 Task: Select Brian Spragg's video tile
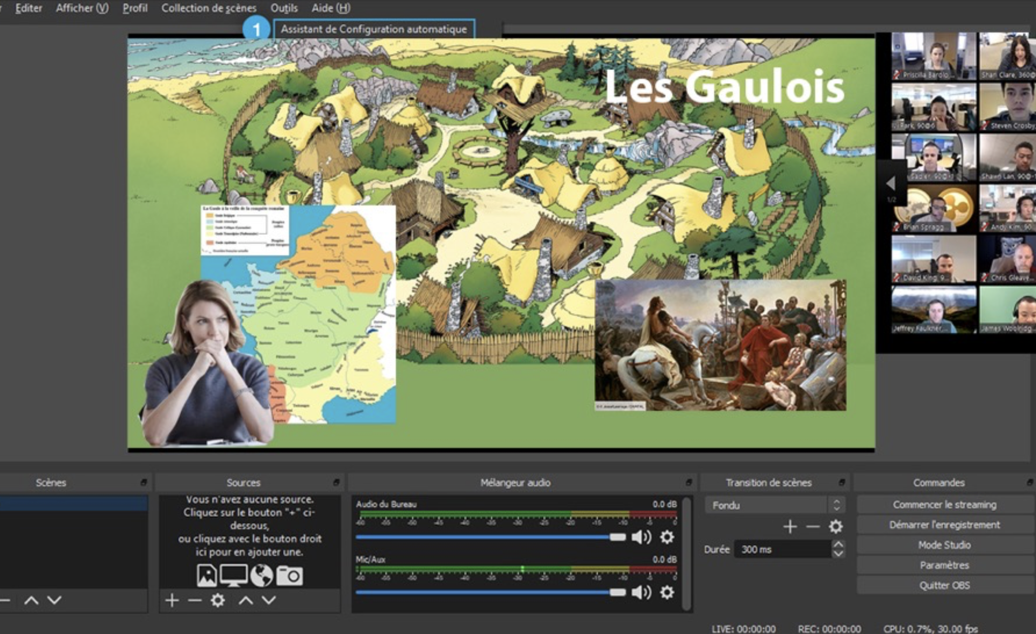pos(934,208)
